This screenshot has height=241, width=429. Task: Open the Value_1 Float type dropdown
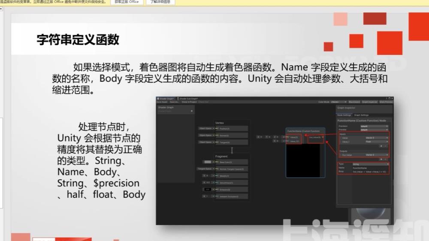[x=377, y=142]
